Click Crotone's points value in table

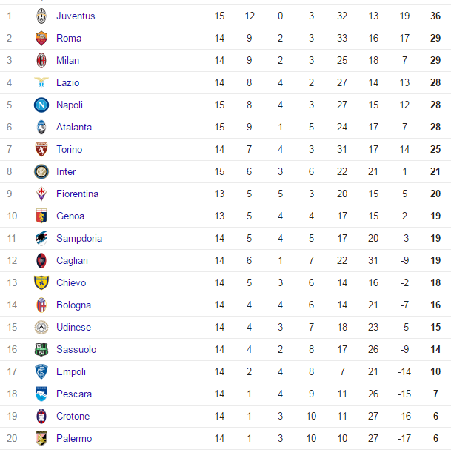(x=436, y=416)
